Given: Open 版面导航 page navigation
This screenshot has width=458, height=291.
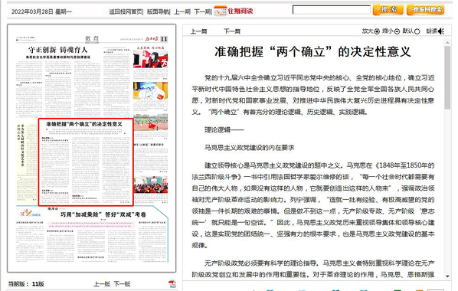Looking at the screenshot, I should [x=158, y=11].
